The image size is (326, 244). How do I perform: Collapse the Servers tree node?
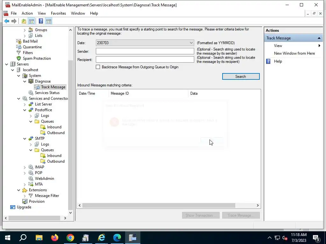[x=7, y=64]
